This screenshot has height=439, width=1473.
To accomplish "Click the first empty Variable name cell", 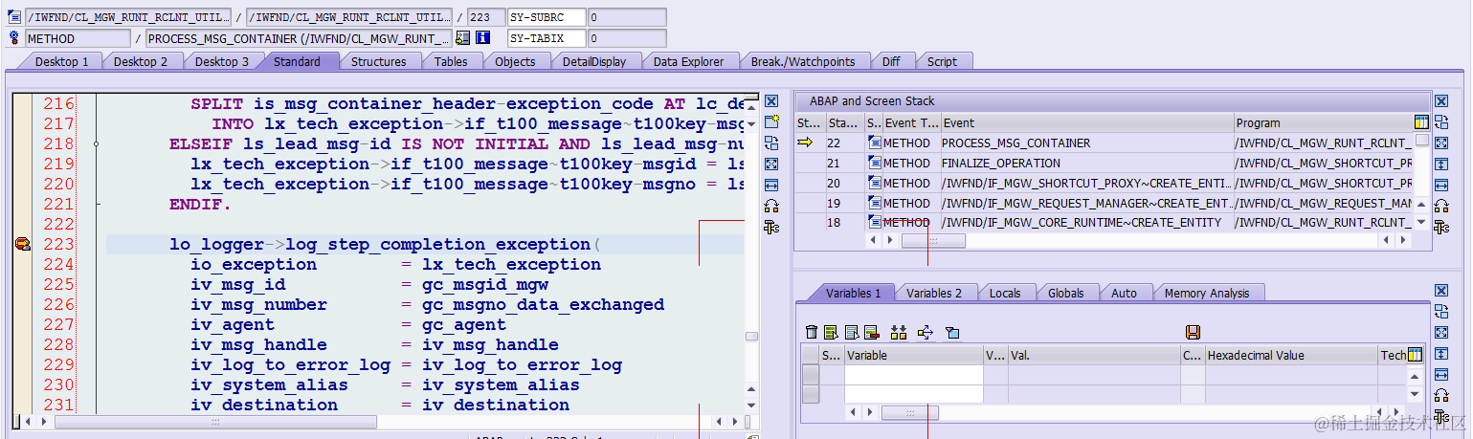I will (x=914, y=375).
